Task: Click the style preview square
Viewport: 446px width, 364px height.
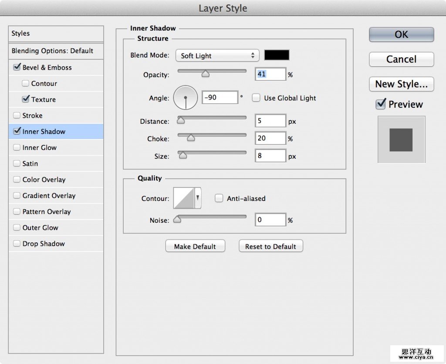Action: [401, 140]
